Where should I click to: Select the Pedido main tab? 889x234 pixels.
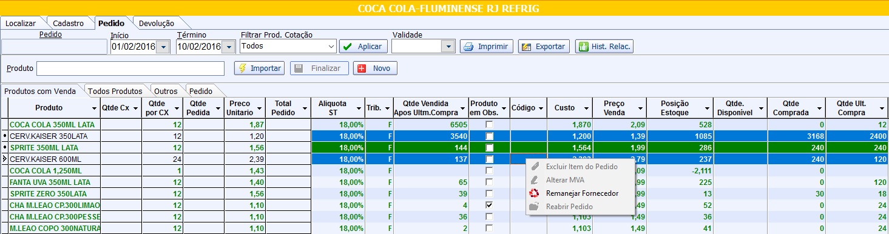(111, 23)
